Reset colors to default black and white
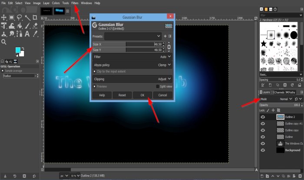The image size is (304, 180). click(x=17, y=56)
